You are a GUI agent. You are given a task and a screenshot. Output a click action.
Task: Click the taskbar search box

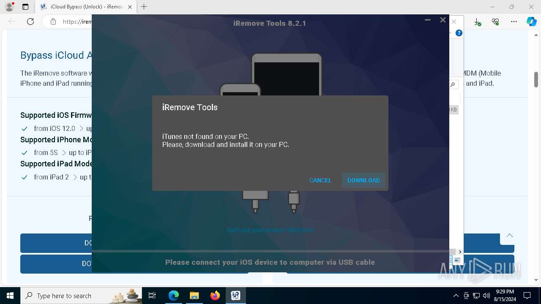click(82, 296)
